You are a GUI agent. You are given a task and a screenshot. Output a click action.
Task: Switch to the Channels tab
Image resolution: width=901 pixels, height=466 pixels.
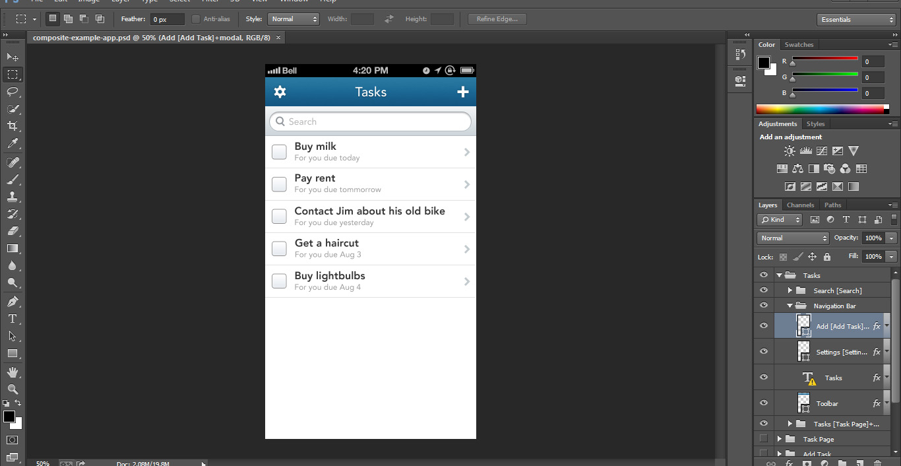800,205
